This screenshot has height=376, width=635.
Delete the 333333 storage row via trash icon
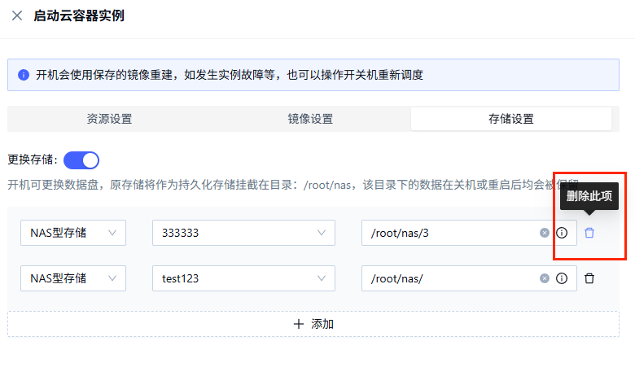589,233
